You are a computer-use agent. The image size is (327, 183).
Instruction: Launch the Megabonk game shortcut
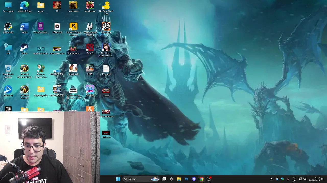106,28
